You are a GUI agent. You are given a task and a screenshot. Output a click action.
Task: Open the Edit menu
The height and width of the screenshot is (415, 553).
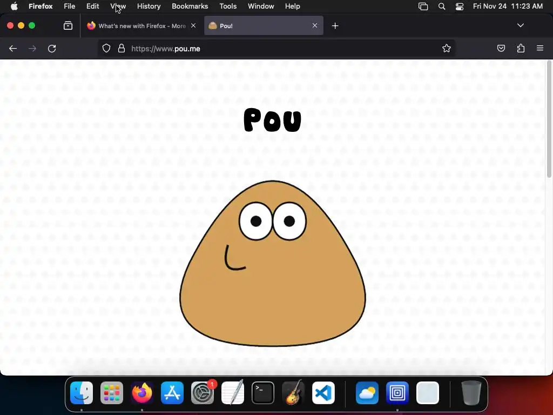coord(93,6)
